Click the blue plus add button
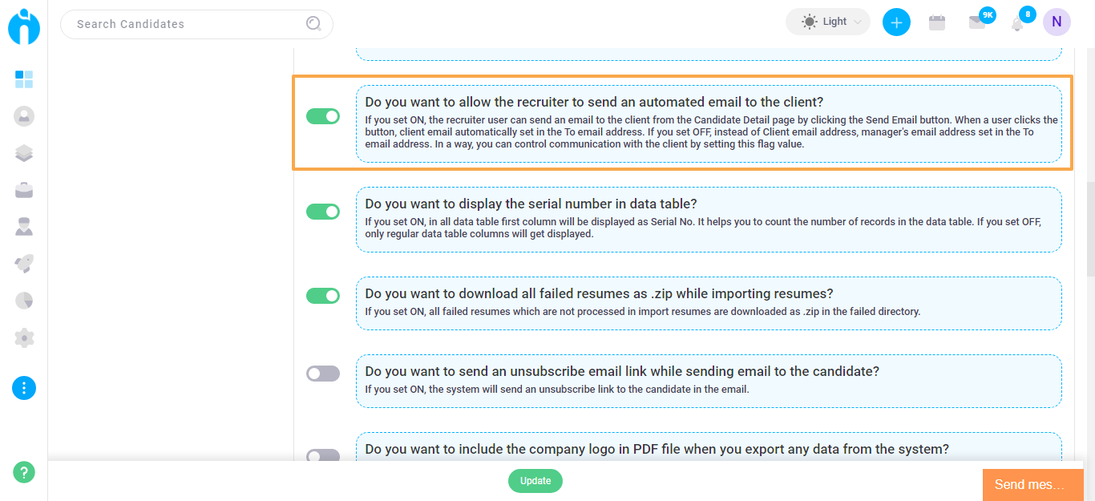The image size is (1095, 501). 896,22
